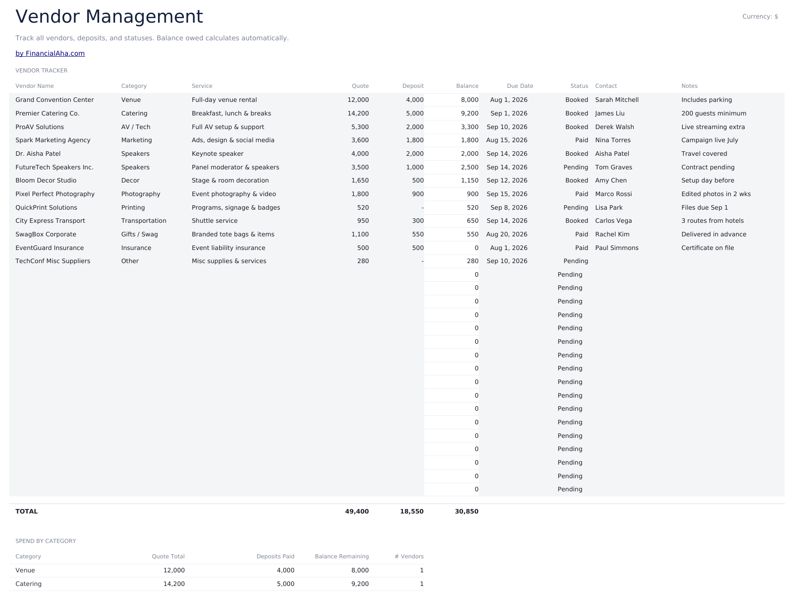Screen dimensions: 794x600
Task: Click the Sep 12, 2026 due date
Action: 507,181
